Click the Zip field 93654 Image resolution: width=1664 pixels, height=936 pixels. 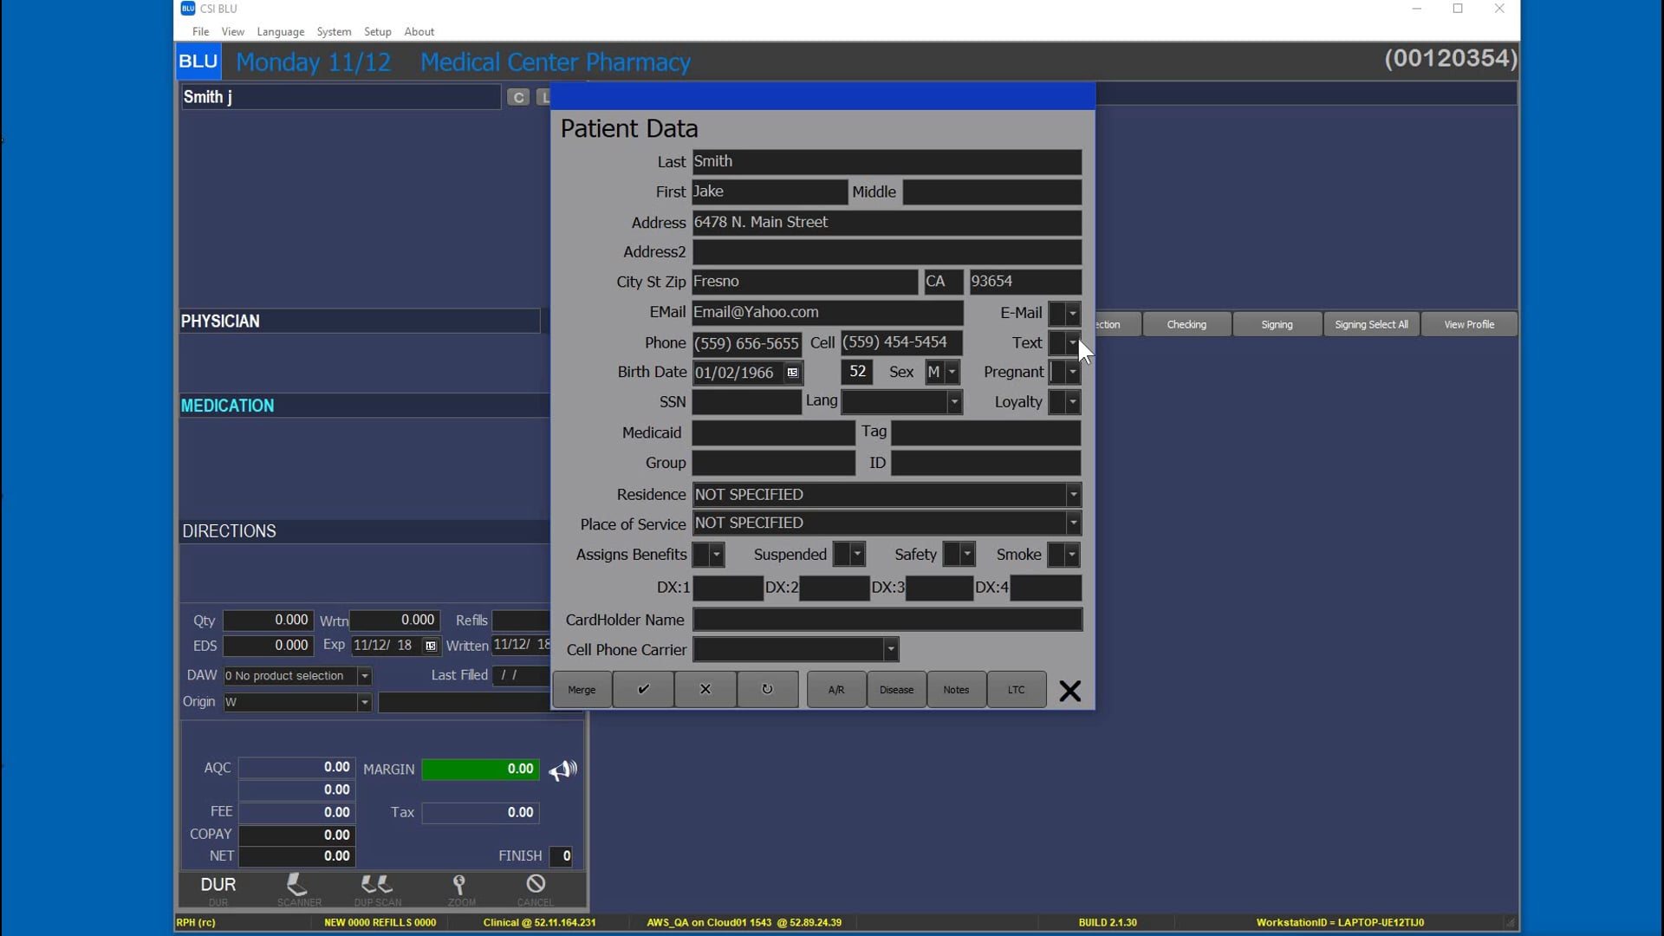click(x=1025, y=282)
